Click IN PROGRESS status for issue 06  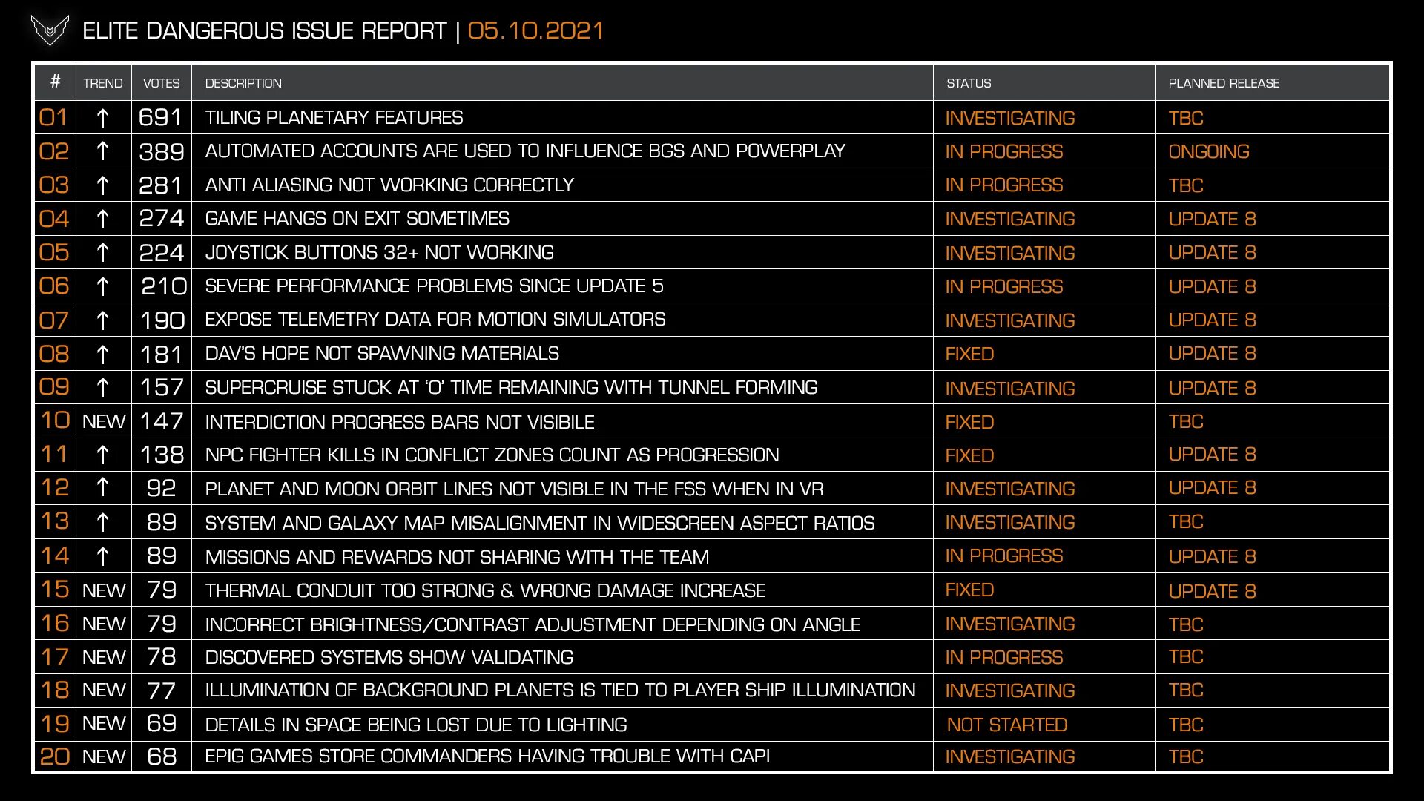pyautogui.click(x=1004, y=287)
